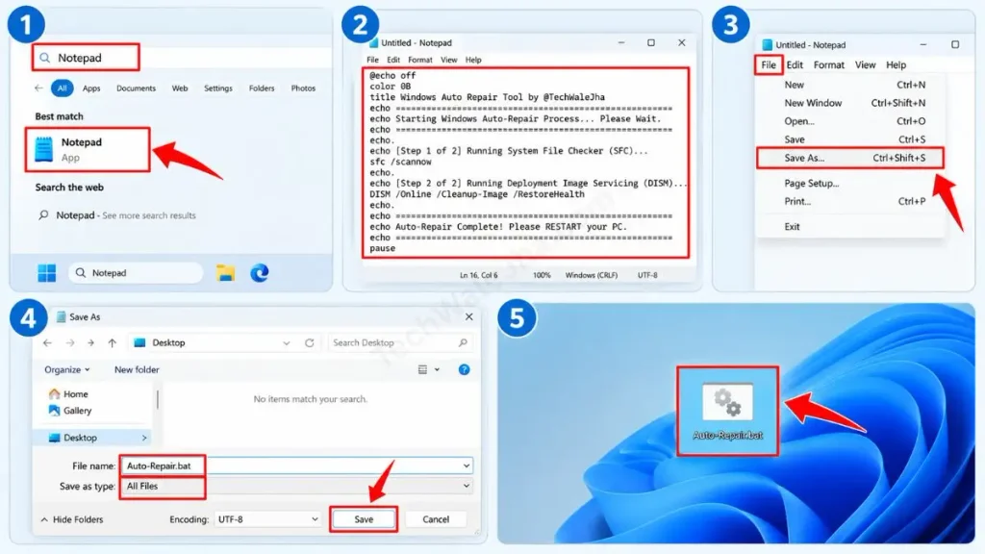This screenshot has width=985, height=554.
Task: Select the Documents search filter
Action: tap(136, 88)
